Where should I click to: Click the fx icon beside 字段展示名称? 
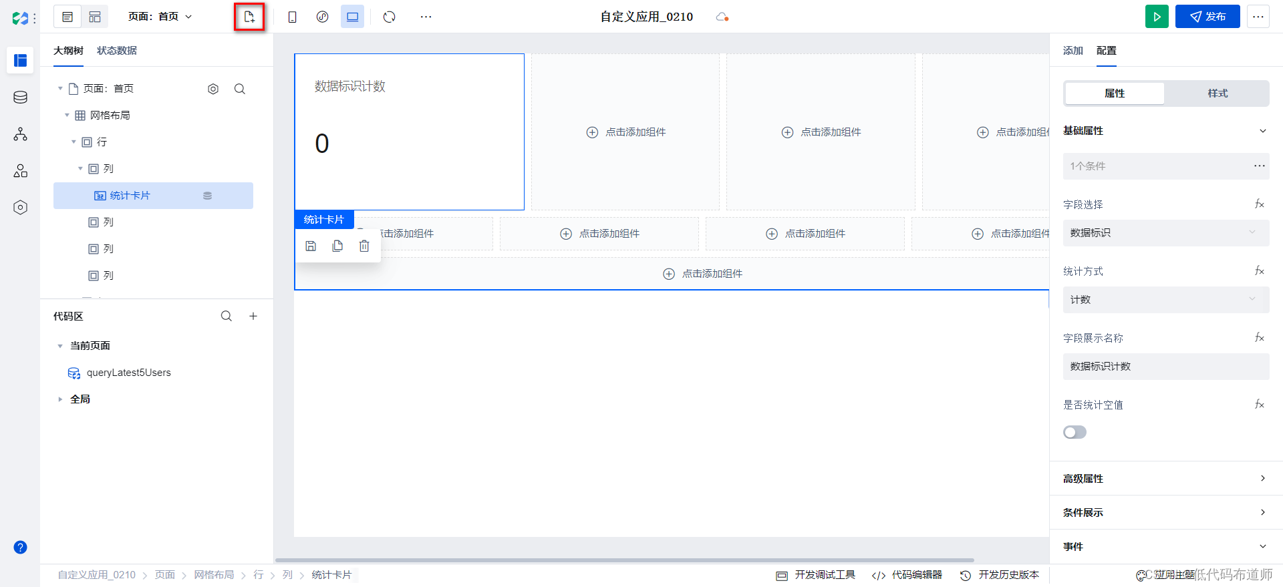click(x=1259, y=338)
